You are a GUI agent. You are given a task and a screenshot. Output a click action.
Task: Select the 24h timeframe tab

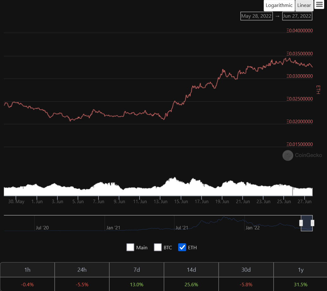click(82, 270)
